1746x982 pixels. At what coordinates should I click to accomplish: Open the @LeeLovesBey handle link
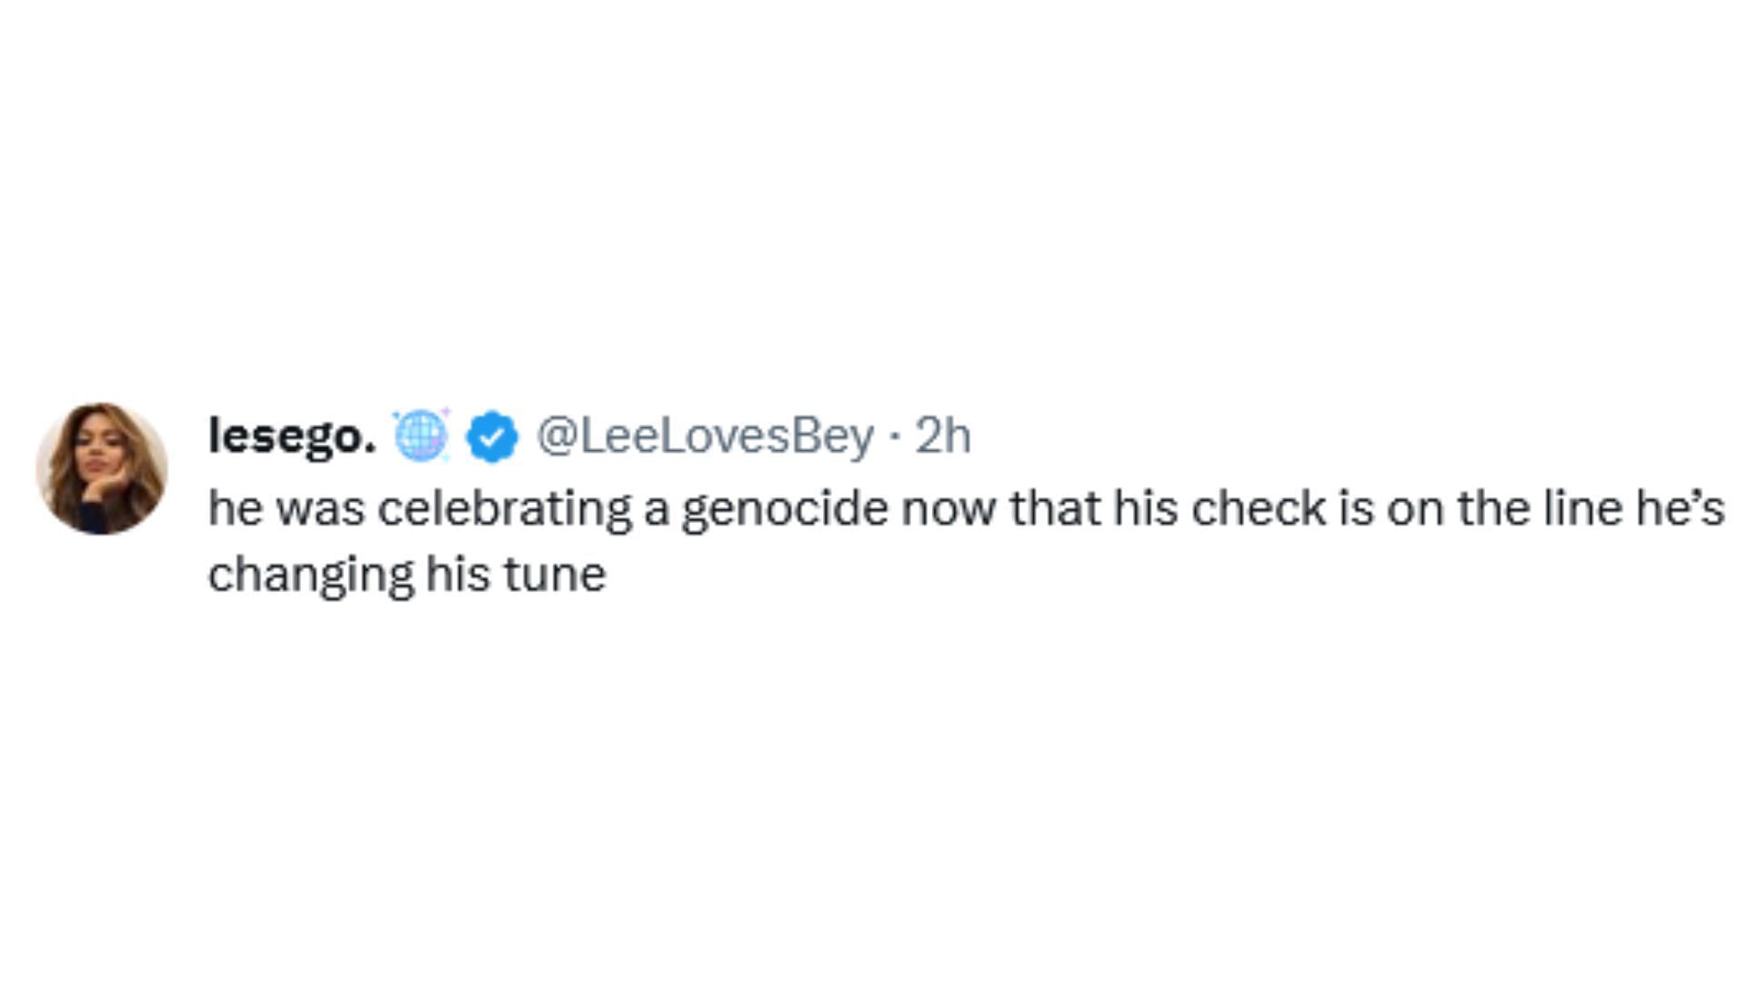[x=705, y=436]
